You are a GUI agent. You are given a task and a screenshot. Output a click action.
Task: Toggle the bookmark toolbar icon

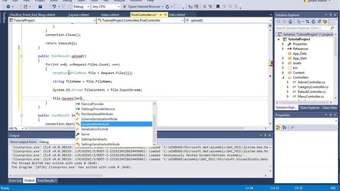218,7
